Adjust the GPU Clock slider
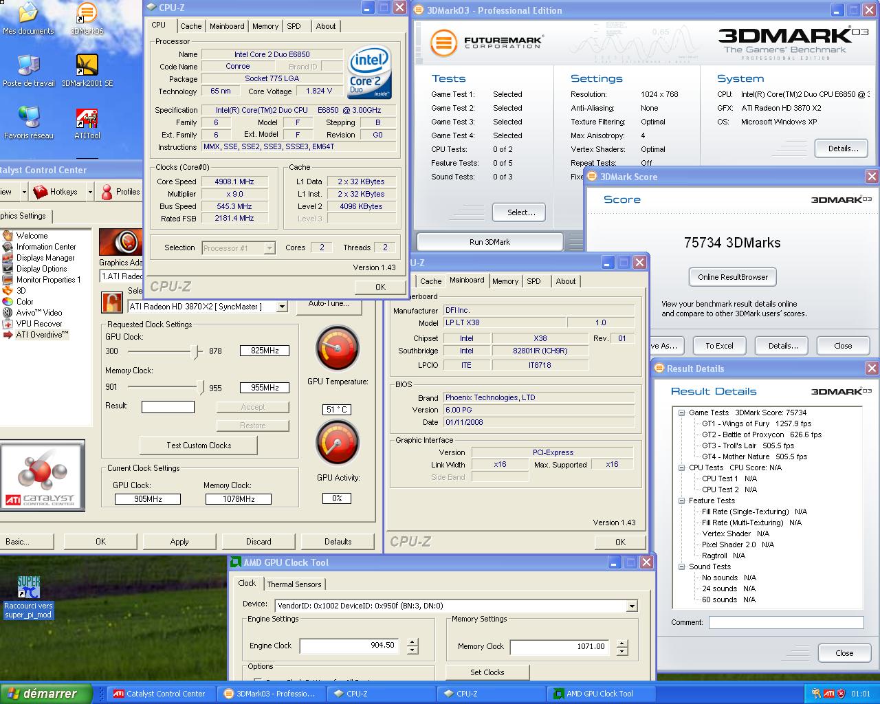The image size is (880, 704). point(196,351)
